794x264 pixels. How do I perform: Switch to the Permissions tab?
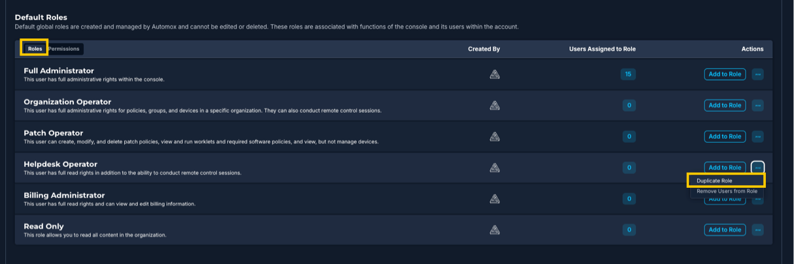pos(63,49)
